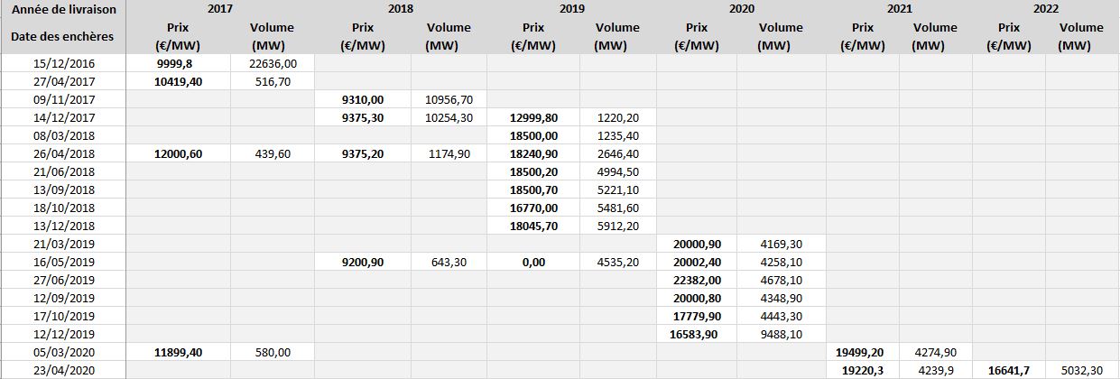Select date cell 14/12/2017
This screenshot has height=379, width=1120.
coord(63,117)
